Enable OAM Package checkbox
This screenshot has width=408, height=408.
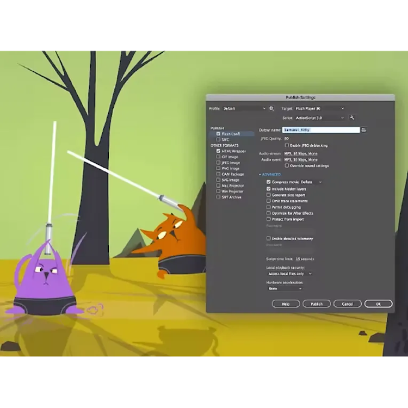click(218, 174)
